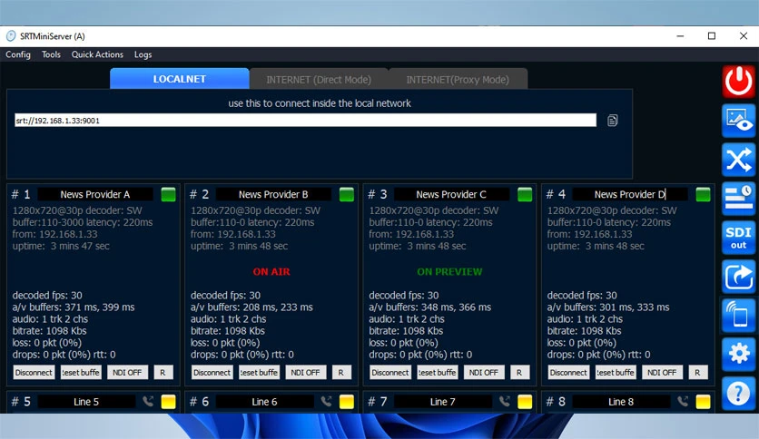
Task: Click yellow status indicator of Line 7
Action: tap(525, 401)
